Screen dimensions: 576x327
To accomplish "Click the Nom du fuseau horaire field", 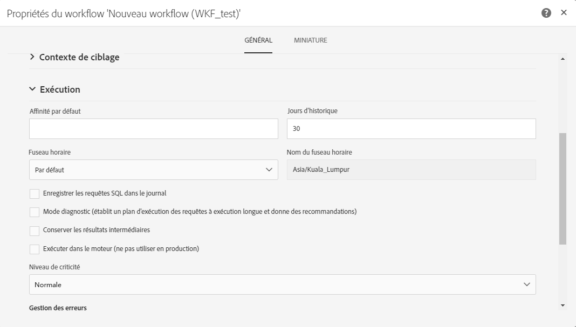I will point(411,170).
